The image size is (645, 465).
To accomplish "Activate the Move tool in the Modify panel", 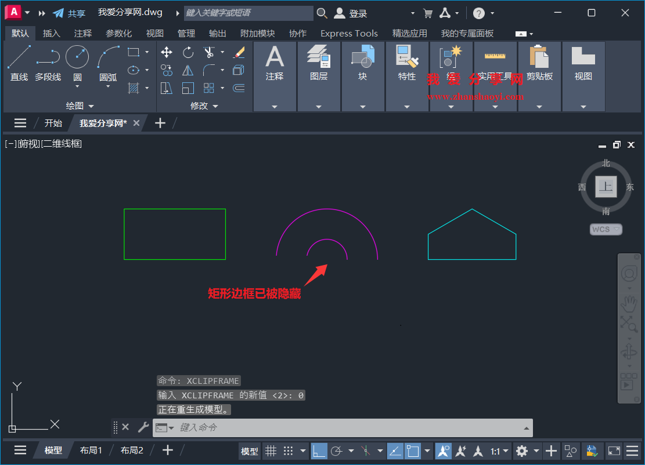I will pyautogui.click(x=167, y=52).
